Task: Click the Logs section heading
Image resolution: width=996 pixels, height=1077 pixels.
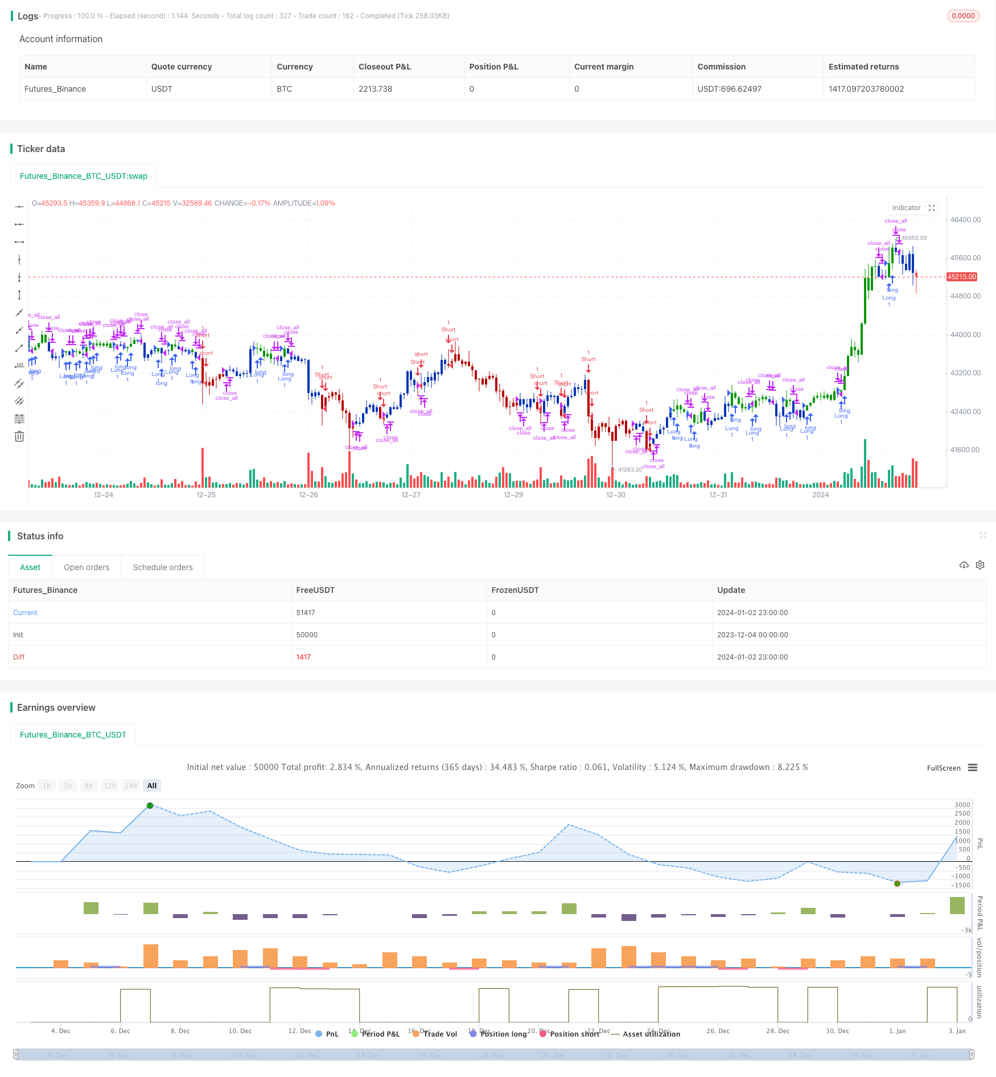Action: coord(28,16)
